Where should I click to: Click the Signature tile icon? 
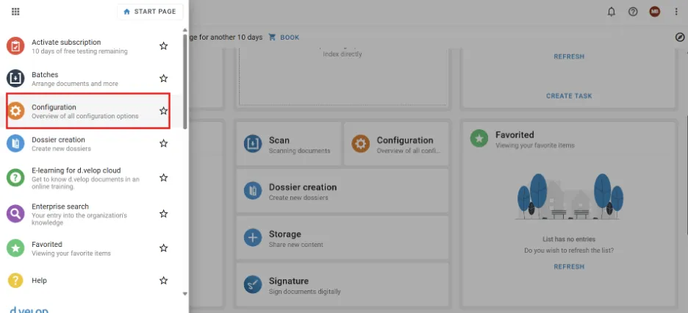tap(253, 284)
